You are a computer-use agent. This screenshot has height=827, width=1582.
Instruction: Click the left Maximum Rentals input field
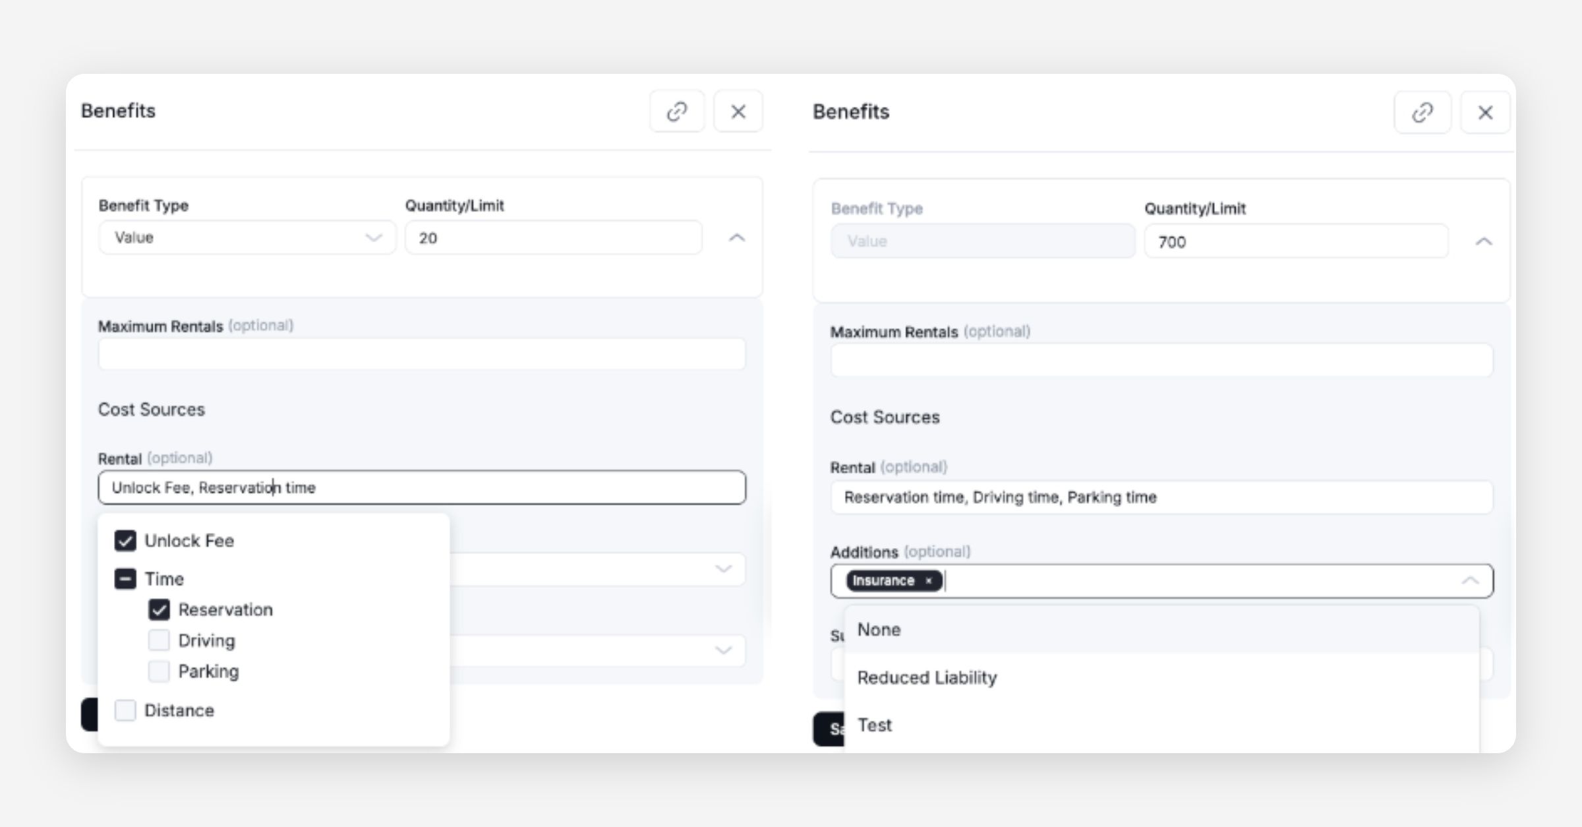[x=422, y=355]
